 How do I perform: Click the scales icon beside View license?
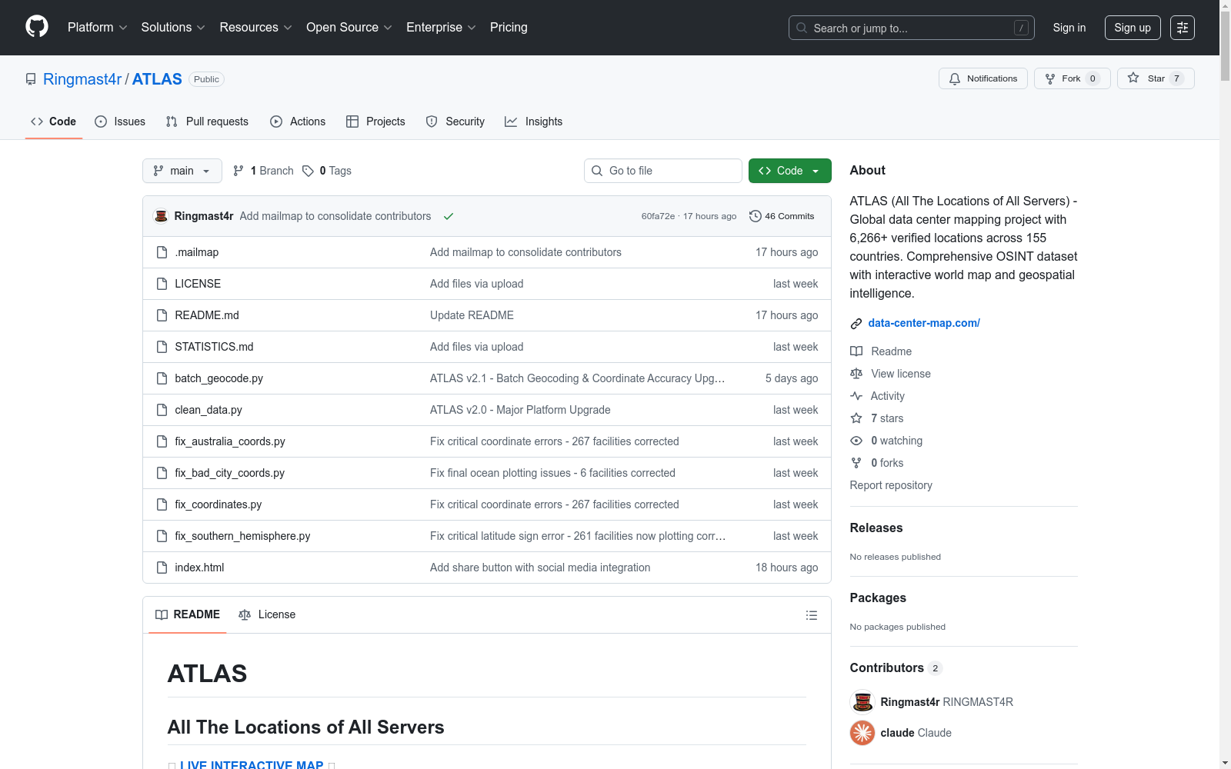(x=856, y=374)
